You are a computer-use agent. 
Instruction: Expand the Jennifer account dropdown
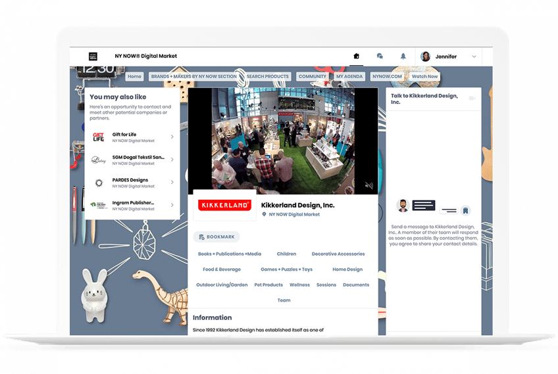pyautogui.click(x=474, y=57)
